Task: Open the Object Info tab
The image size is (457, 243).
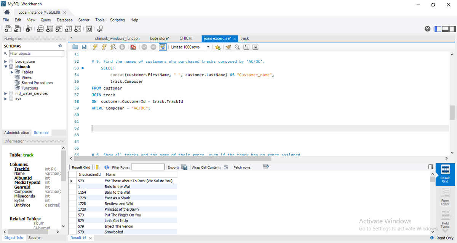Action: pyautogui.click(x=14, y=238)
